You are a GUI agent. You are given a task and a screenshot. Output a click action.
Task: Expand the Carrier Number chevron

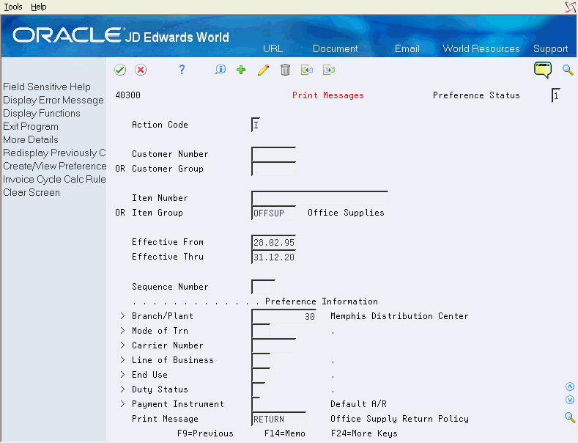click(x=122, y=345)
